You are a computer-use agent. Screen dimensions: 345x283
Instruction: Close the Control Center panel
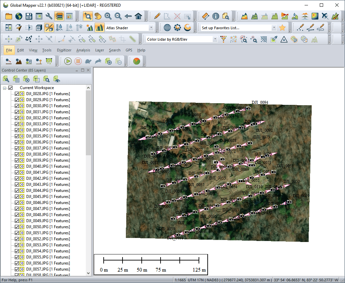click(88, 70)
